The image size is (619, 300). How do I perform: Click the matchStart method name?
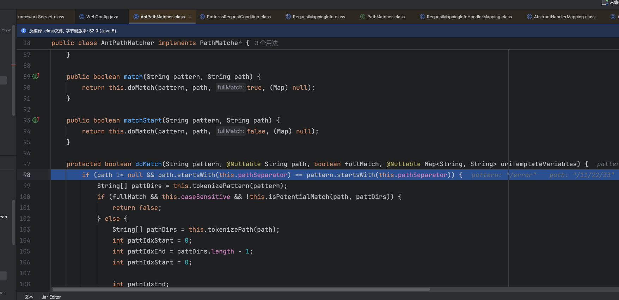click(x=143, y=120)
